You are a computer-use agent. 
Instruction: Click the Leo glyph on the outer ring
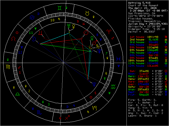(x=13, y=39)
